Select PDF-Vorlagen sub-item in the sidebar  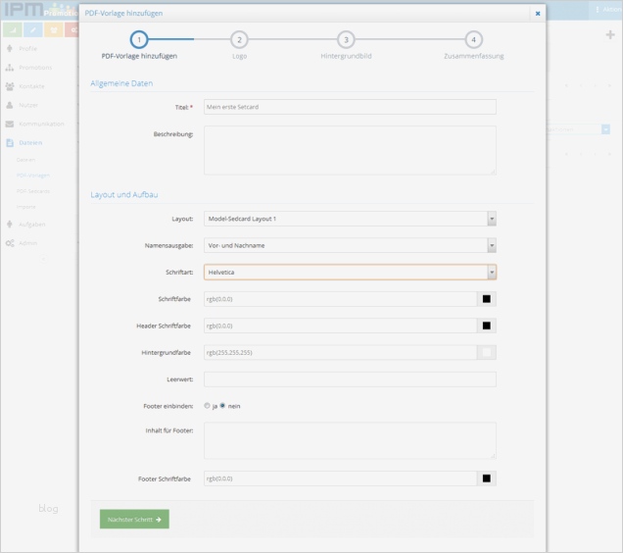33,176
